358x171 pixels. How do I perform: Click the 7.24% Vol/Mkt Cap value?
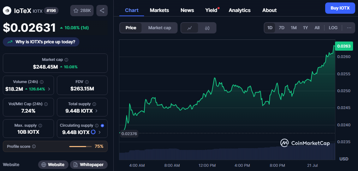28,111
